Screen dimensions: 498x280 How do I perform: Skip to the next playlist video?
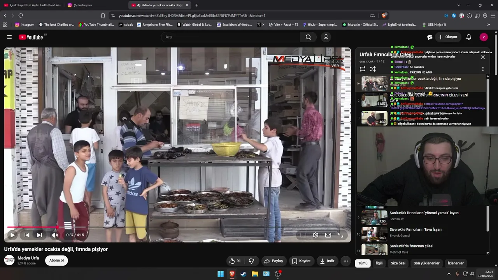[39, 235]
